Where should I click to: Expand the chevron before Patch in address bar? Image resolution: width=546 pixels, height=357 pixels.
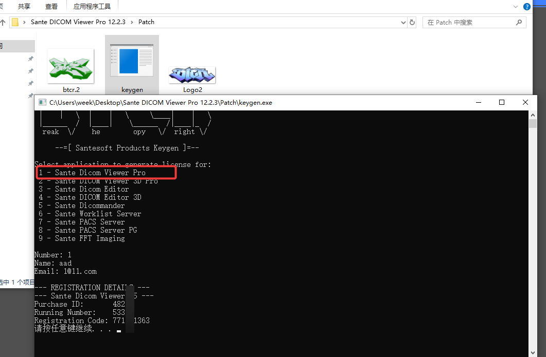pyautogui.click(x=132, y=22)
